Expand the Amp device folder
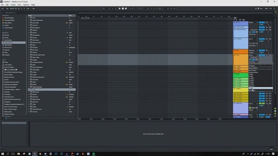Image resolution: width=278 pixels, height=156 pixels. point(29,18)
